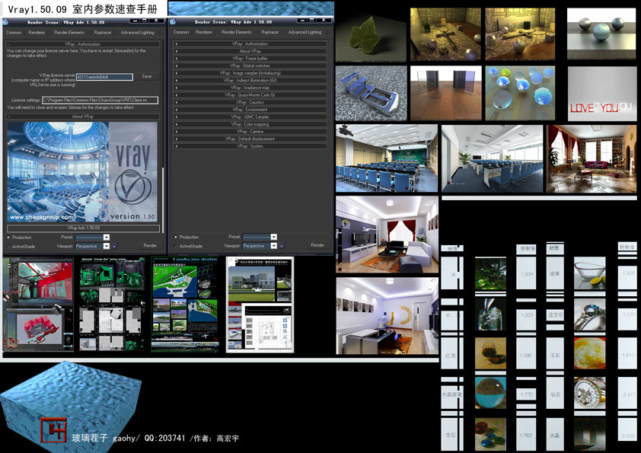Switch to Advanced Lighting tab in rollout-list window

[305, 32]
